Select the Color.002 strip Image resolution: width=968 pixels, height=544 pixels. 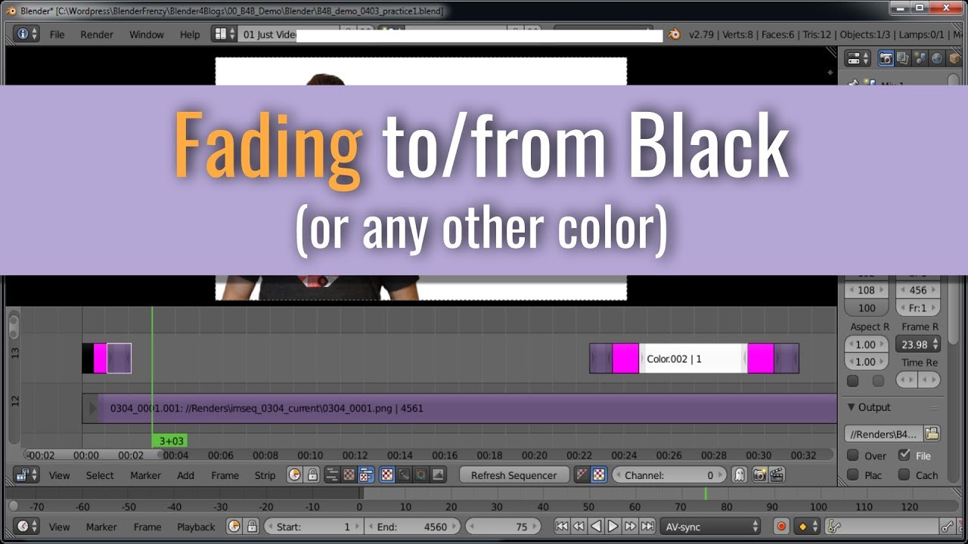point(693,358)
